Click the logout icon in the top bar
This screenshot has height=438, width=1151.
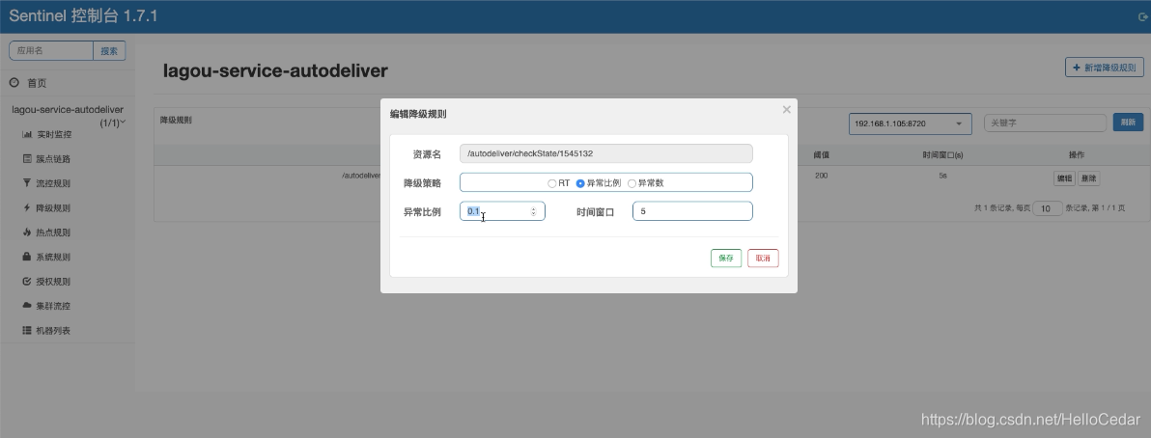pyautogui.click(x=1142, y=16)
